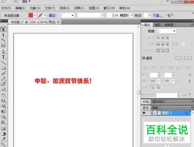Select the Perspective Grid tool
This screenshot has height=147, width=194.
click(x=3, y=122)
